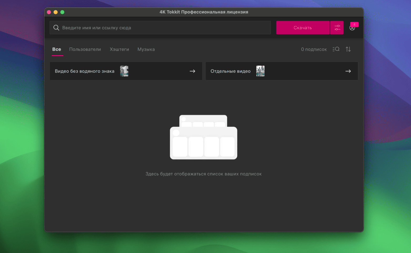Viewport: 411px width, 253px height.
Task: Click the notification badge showing 4
Action: (x=355, y=24)
